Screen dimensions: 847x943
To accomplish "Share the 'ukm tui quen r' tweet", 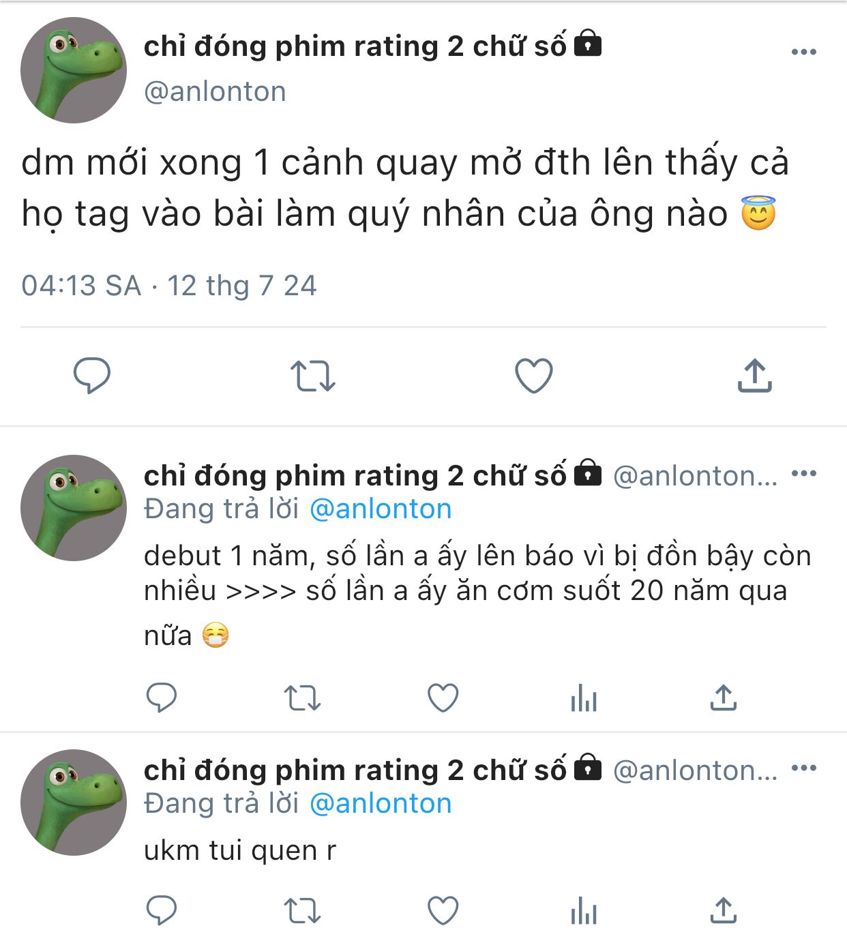I will point(724,910).
